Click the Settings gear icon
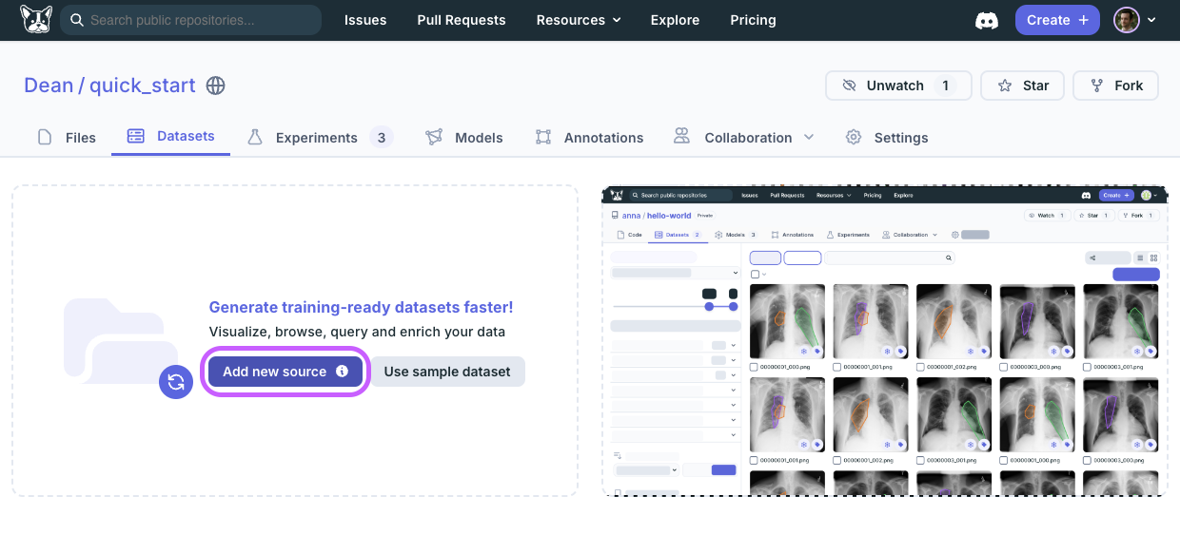 tap(854, 137)
